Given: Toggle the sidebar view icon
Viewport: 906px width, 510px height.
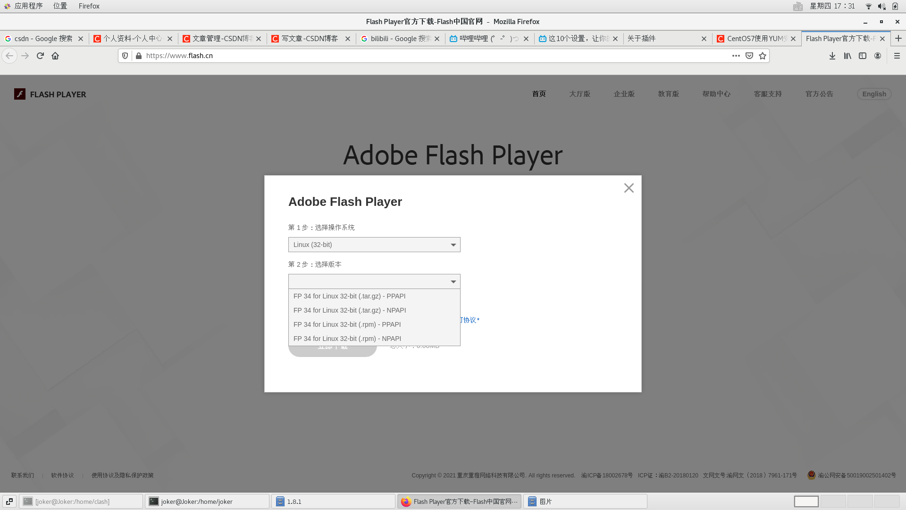Looking at the screenshot, I should click(x=863, y=56).
